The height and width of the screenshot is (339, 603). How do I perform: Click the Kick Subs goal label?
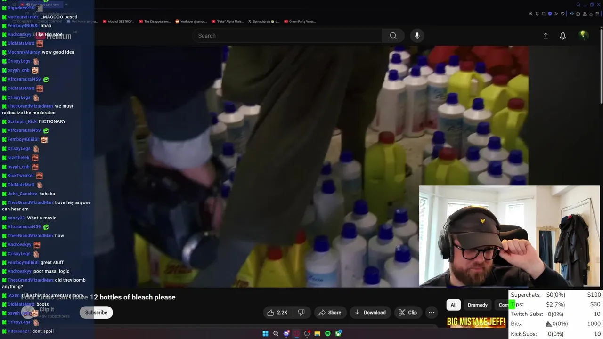524,334
